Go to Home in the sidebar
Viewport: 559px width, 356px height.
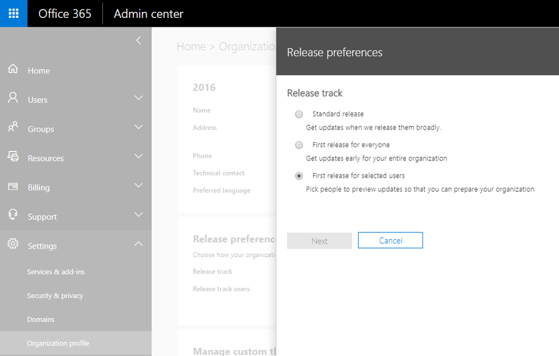pos(39,70)
